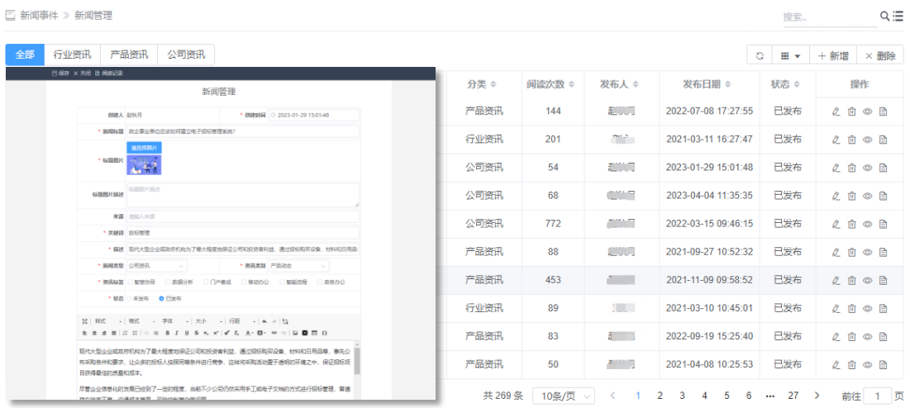
Task: Click the search magnifier icon
Action: 884,16
